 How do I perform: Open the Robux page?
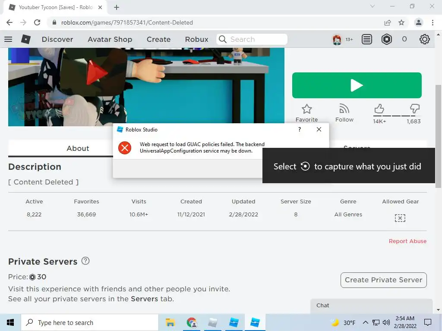[x=196, y=39]
